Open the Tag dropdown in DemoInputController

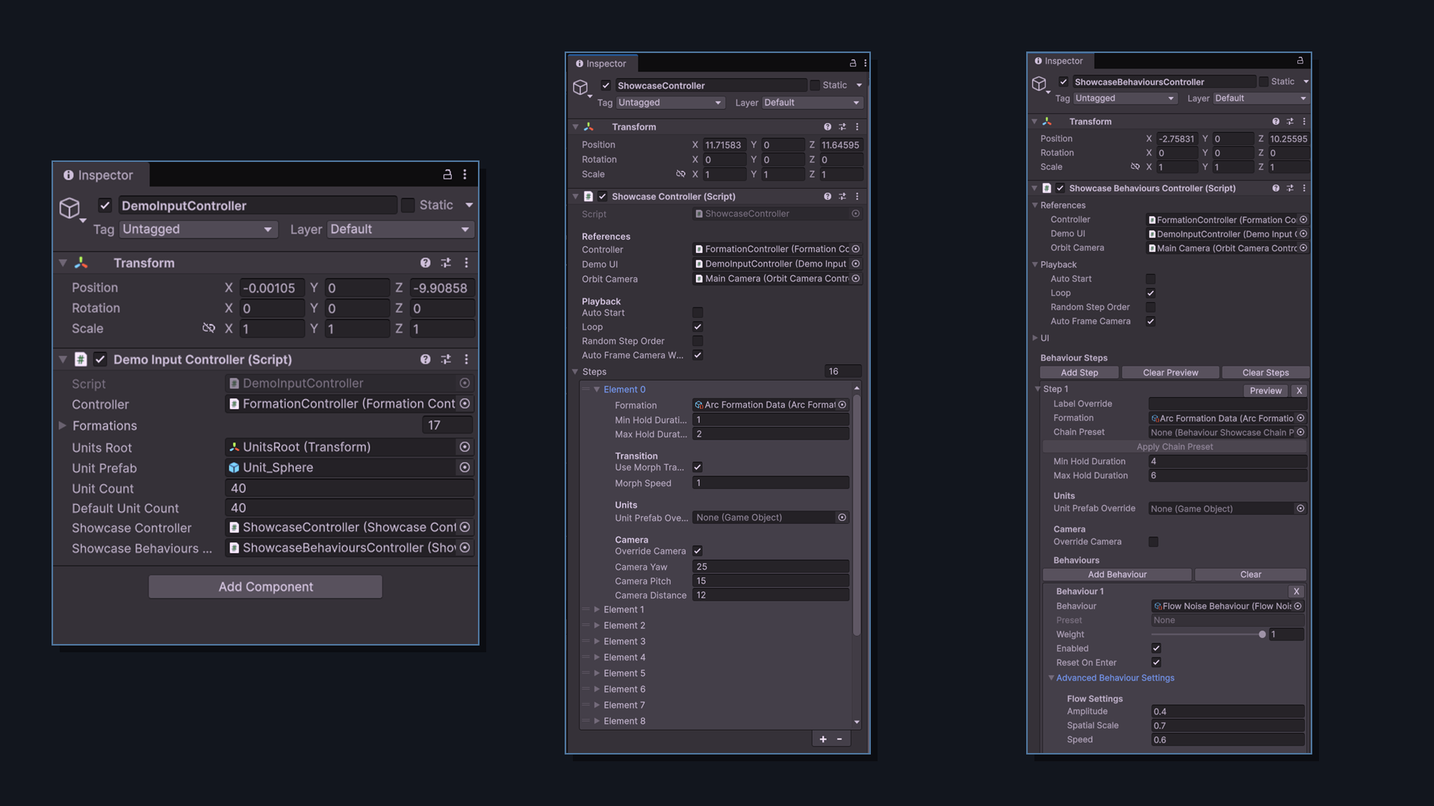coord(198,229)
